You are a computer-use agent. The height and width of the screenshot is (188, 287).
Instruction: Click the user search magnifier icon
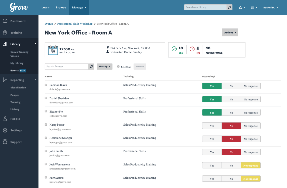[x=91, y=66]
